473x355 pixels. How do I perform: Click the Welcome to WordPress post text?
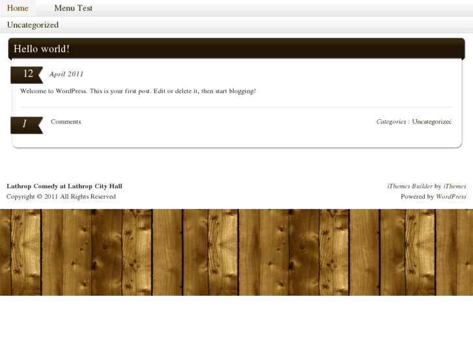click(x=138, y=91)
